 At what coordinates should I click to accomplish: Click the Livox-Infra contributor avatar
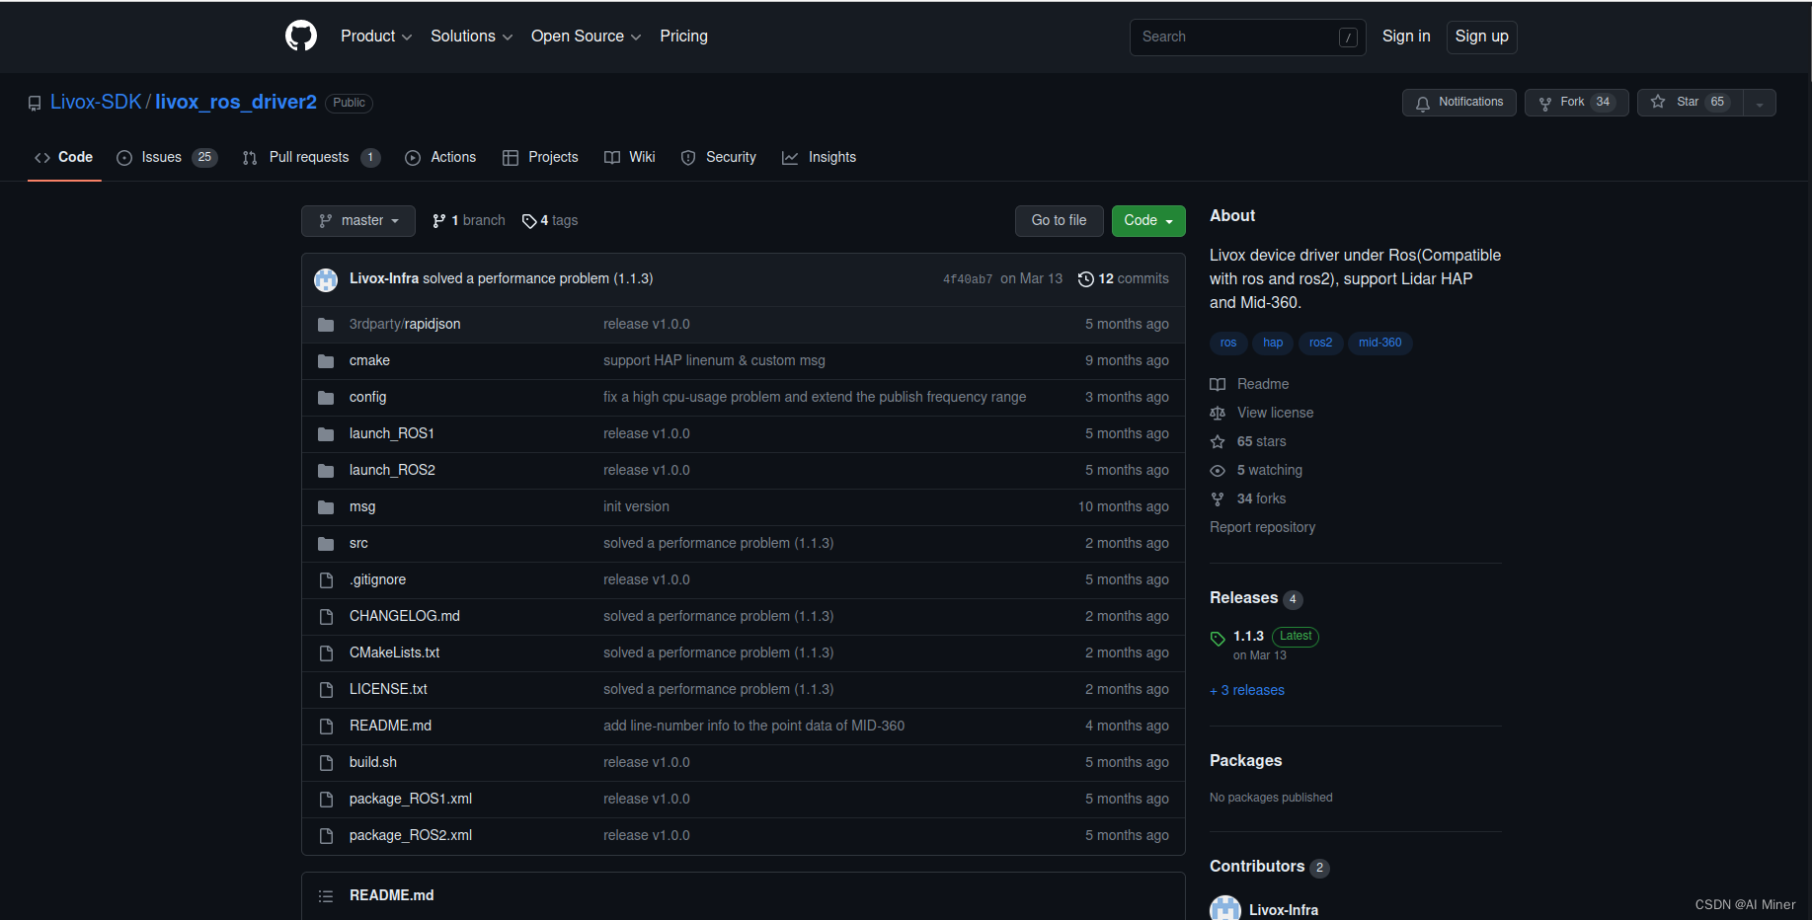click(x=1225, y=908)
